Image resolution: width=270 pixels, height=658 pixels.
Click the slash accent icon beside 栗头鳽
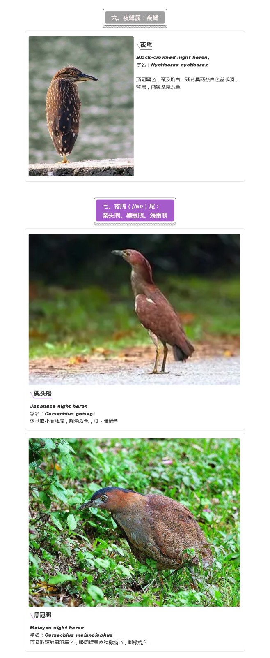click(32, 394)
